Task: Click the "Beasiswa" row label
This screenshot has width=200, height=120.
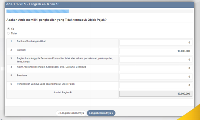Action: point(22,75)
